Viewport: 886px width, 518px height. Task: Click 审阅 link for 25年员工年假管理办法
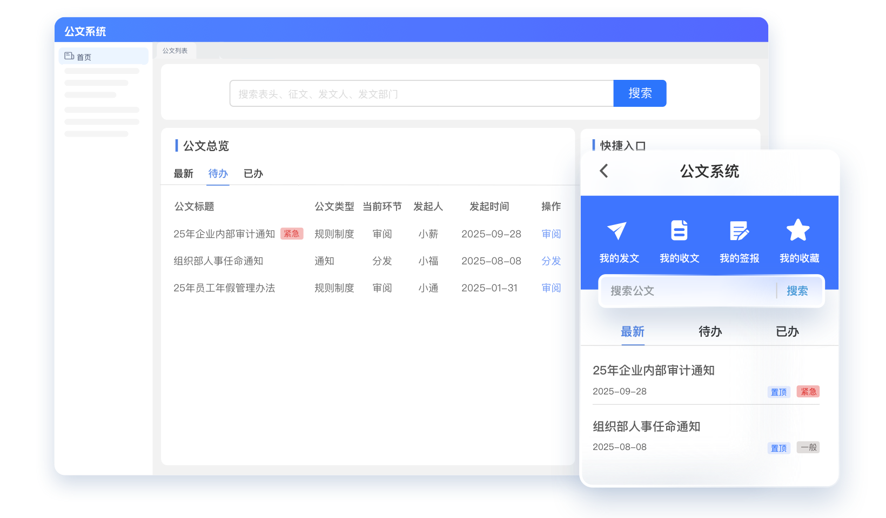[551, 288]
